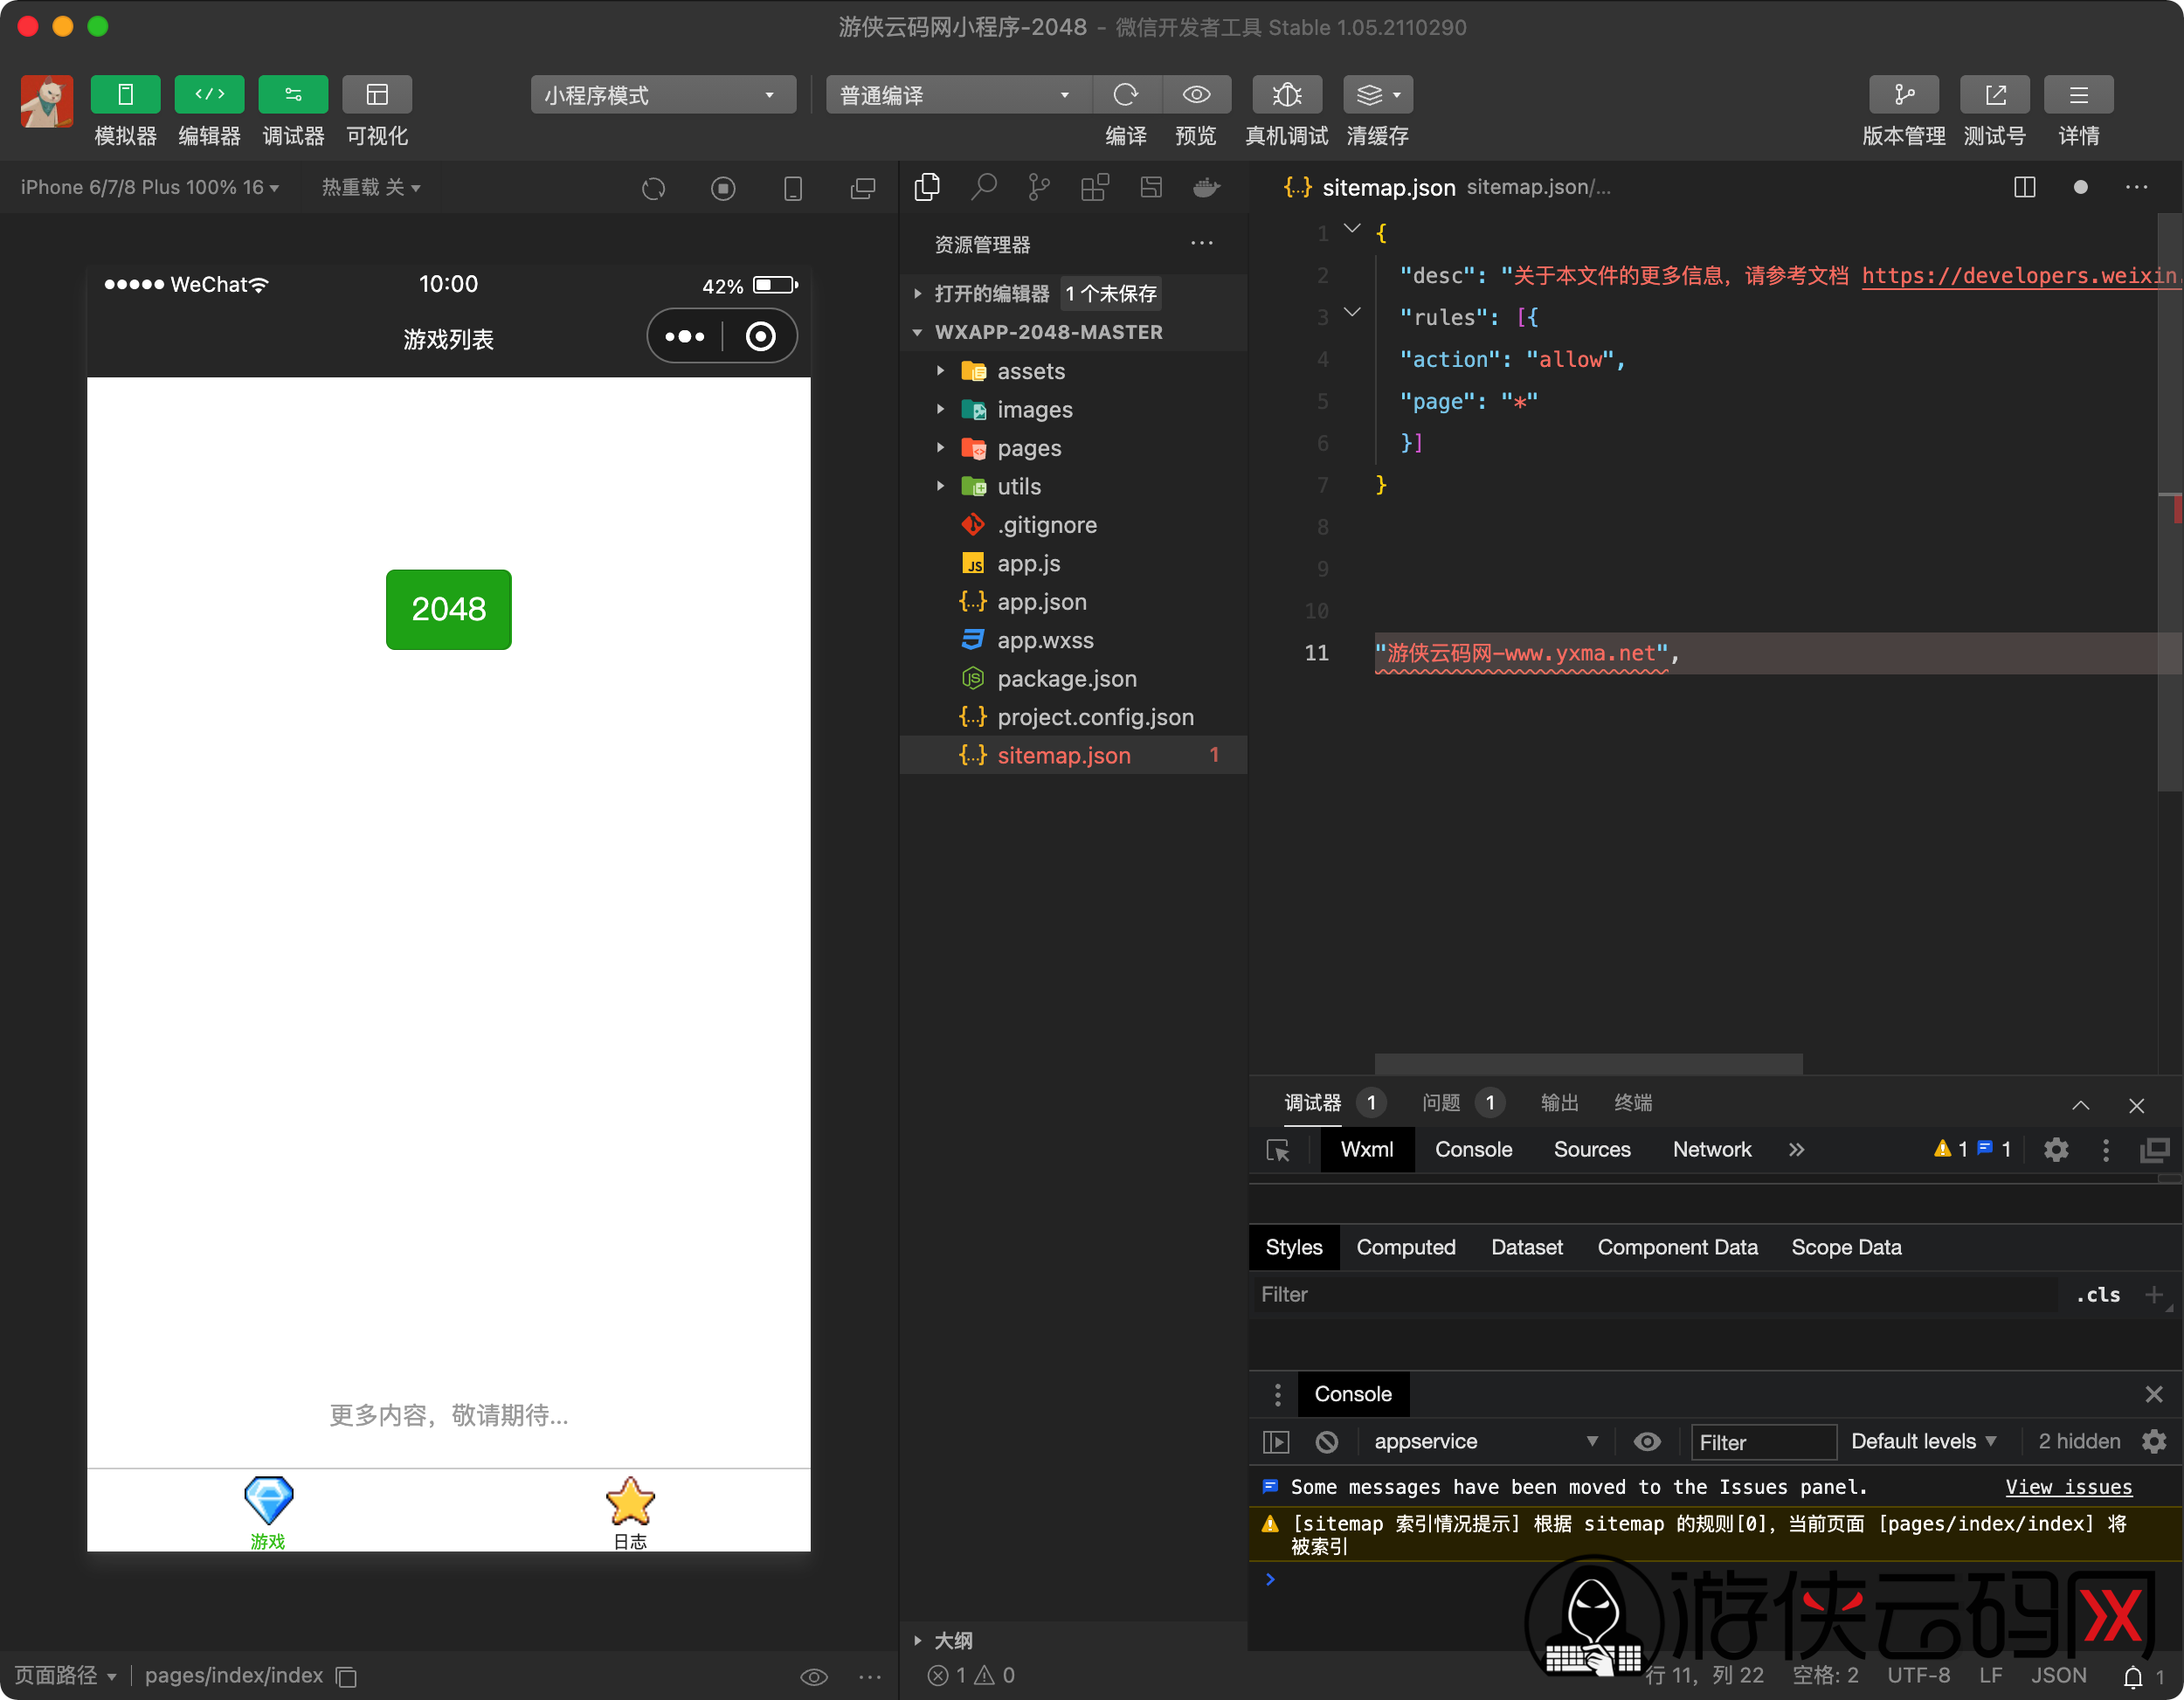Open the hot reload (热重载 关) dropdown
The height and width of the screenshot is (1700, 2184).
[371, 187]
